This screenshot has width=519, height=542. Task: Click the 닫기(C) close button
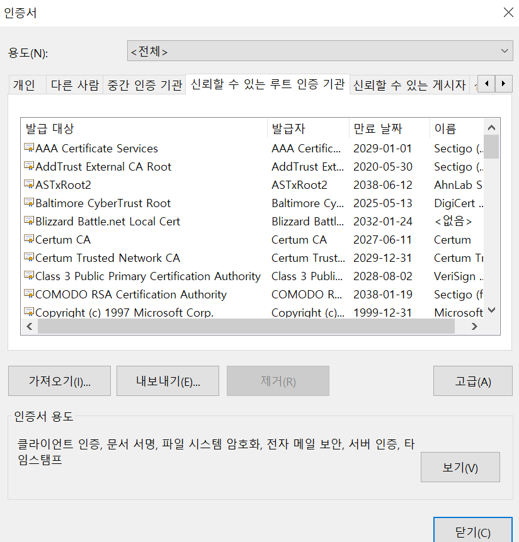[472, 531]
